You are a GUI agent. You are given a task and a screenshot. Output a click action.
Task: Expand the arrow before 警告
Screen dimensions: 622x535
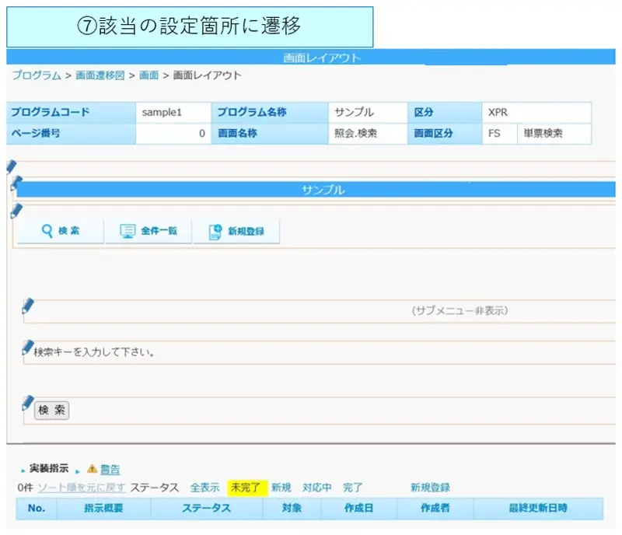tap(78, 471)
